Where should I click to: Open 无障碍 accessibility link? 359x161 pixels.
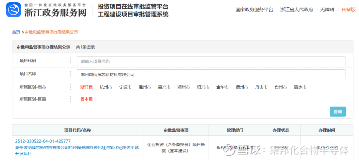pos(327,10)
